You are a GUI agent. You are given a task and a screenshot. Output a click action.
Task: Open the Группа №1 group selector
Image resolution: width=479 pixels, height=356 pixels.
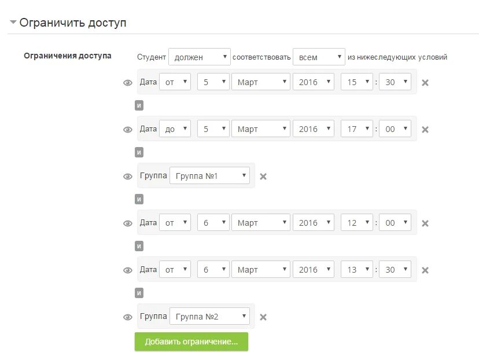(209, 175)
